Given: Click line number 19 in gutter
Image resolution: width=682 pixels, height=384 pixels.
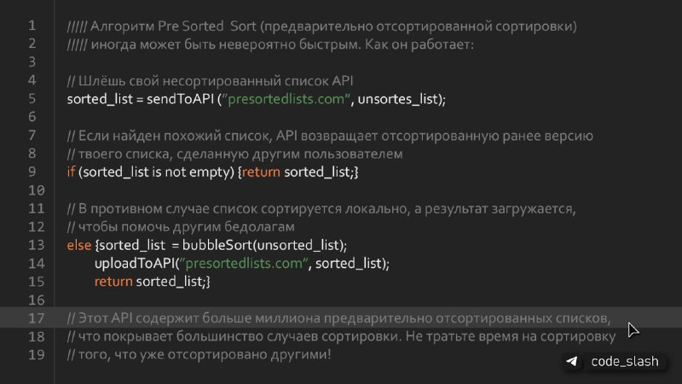Looking at the screenshot, I should click(36, 354).
